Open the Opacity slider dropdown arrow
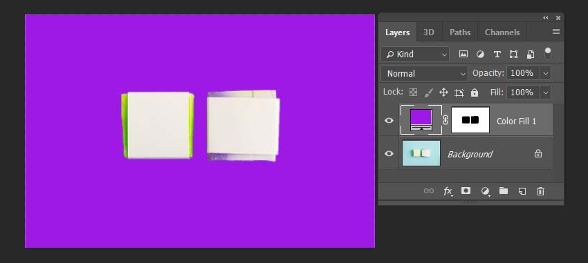Viewport: 588px width, 263px height. coord(546,73)
